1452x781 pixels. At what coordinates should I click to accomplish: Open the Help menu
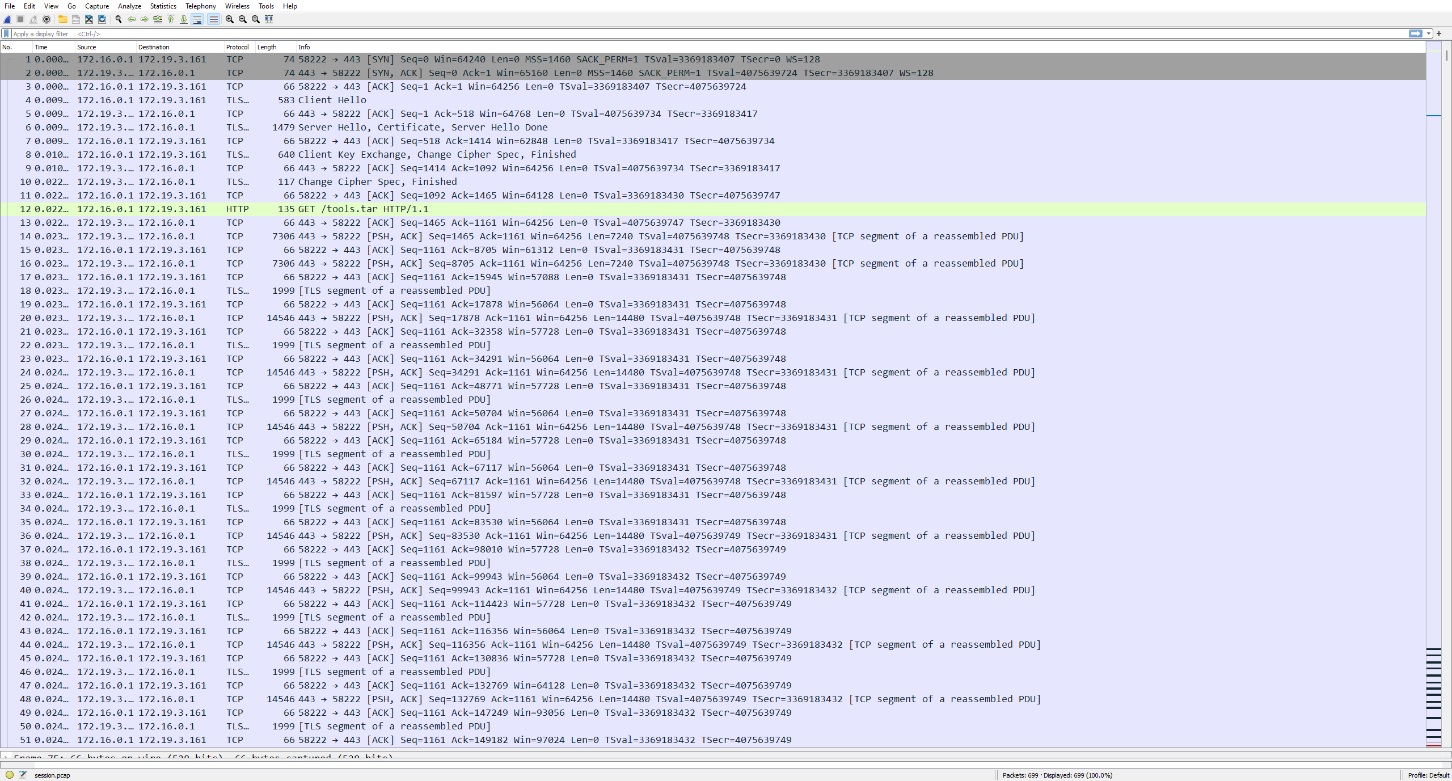[290, 6]
